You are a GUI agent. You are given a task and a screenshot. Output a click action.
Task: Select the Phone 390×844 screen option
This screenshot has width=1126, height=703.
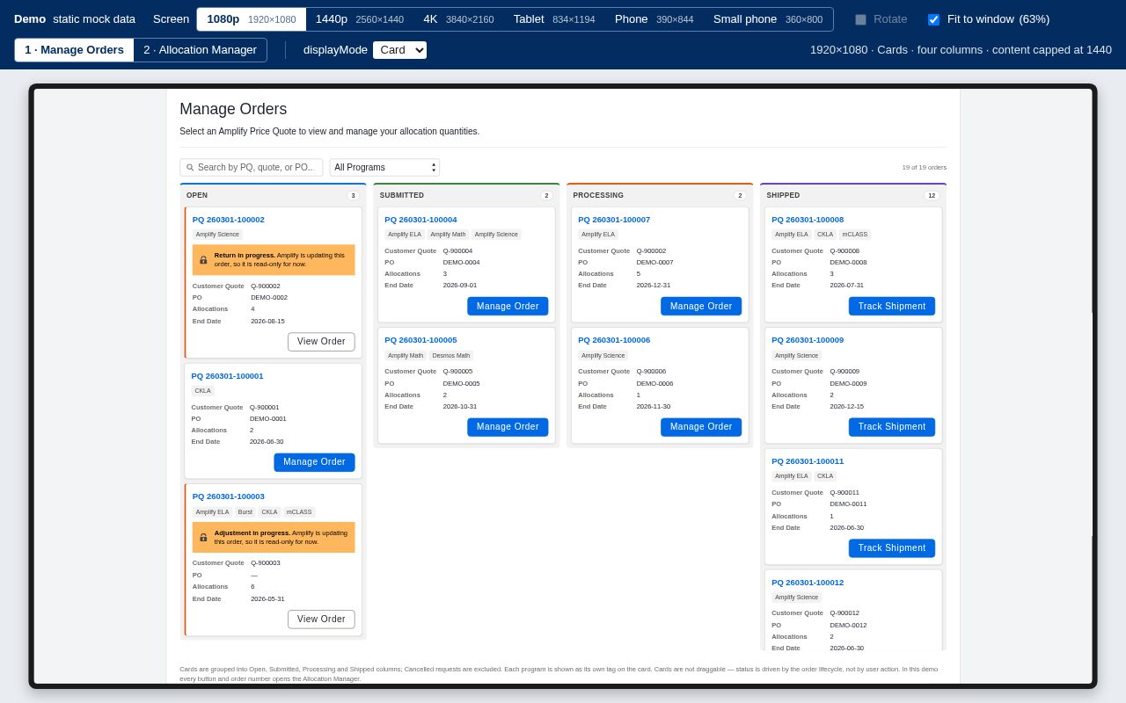(x=654, y=19)
